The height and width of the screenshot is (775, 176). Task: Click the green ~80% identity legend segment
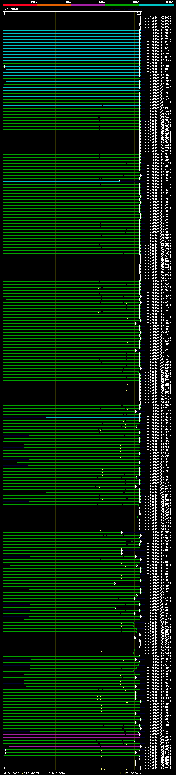pos(122,5)
